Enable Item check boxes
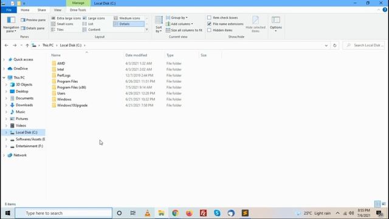Image resolution: width=389 pixels, height=219 pixels. [209, 18]
